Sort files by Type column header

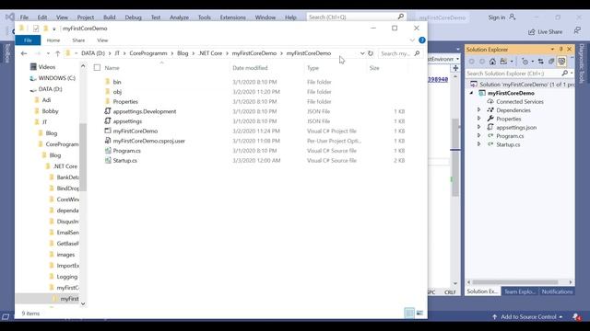click(313, 68)
